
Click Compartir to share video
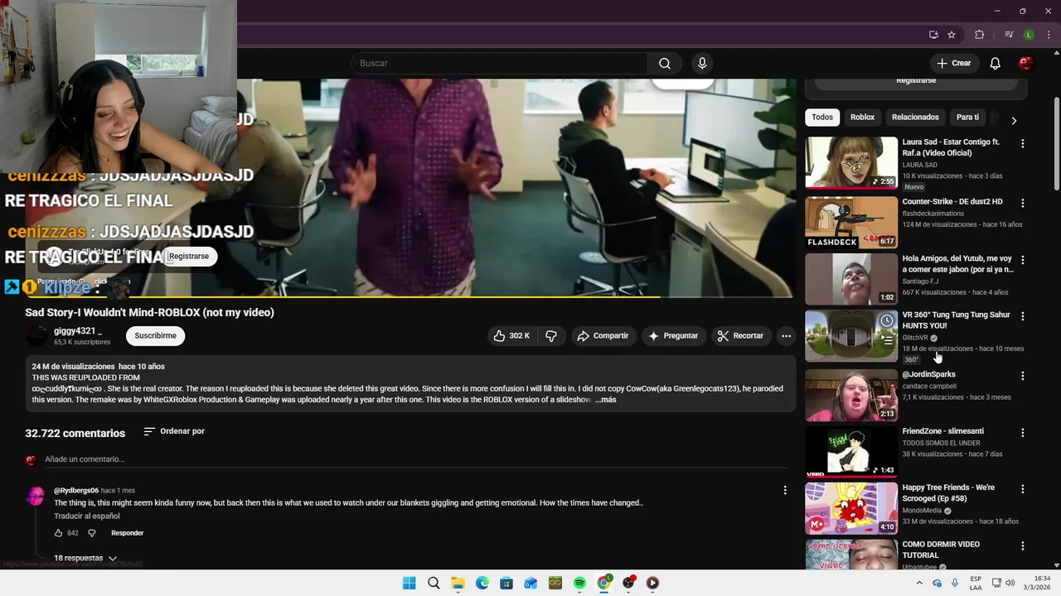(x=603, y=336)
